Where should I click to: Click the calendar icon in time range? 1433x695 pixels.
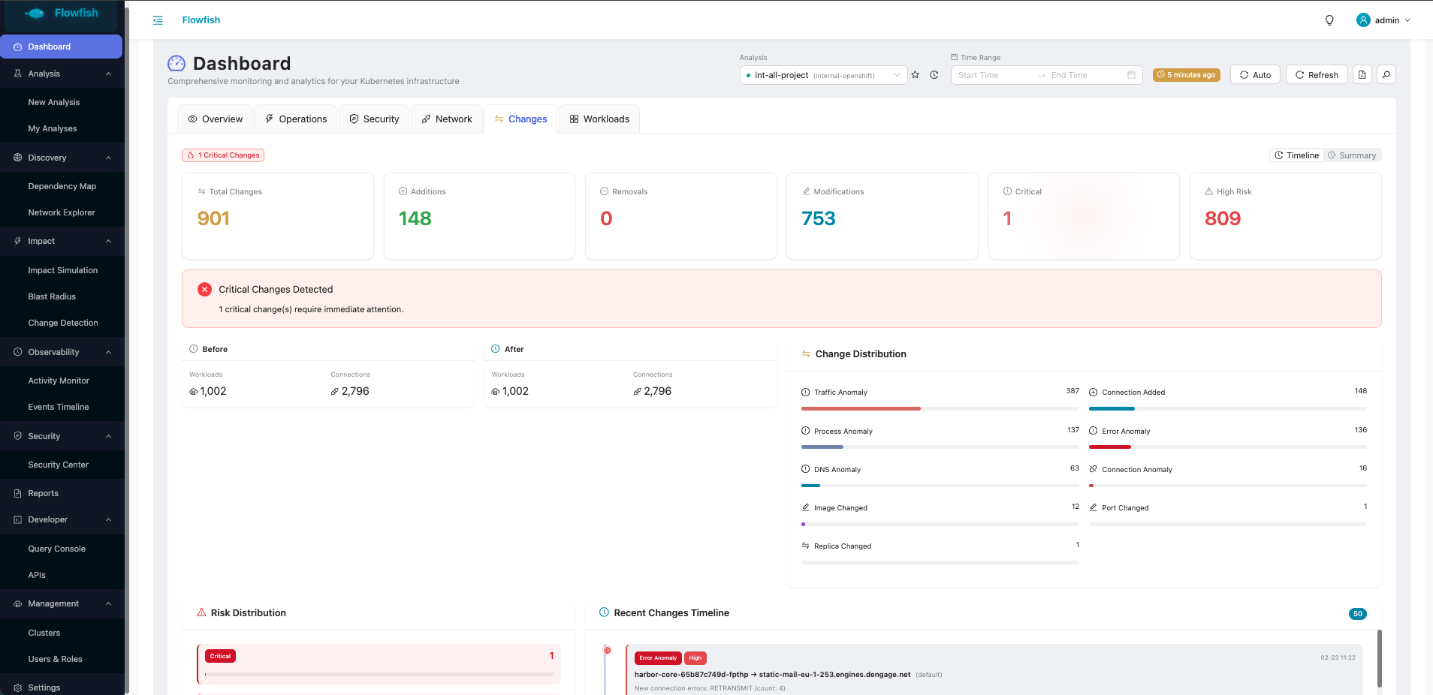tap(1131, 75)
